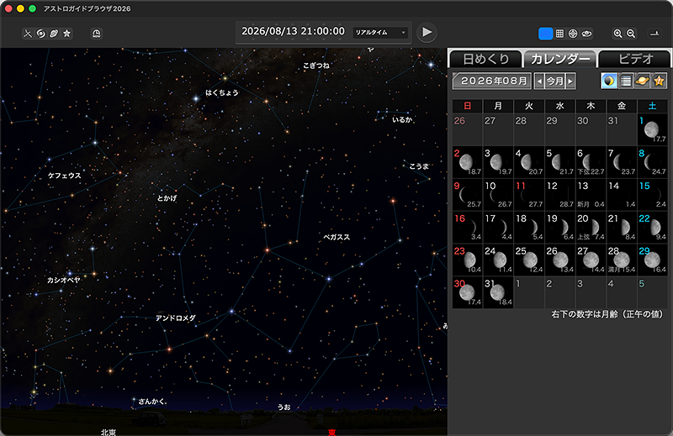Open the リアルタイム time mode dropdown

click(380, 32)
